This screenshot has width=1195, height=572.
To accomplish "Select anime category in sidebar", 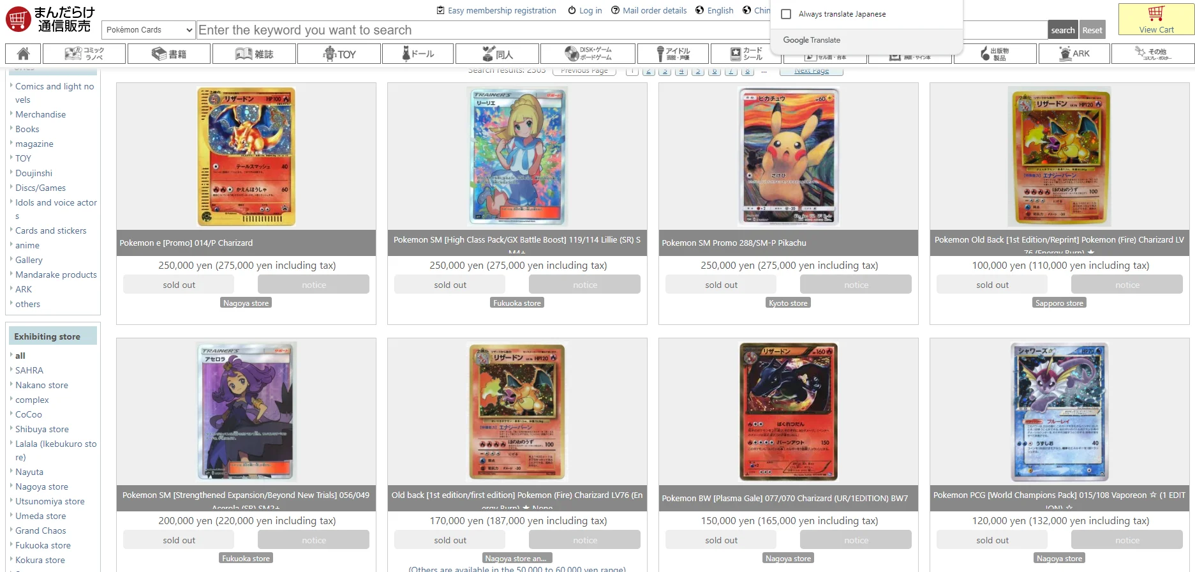I will tap(27, 245).
